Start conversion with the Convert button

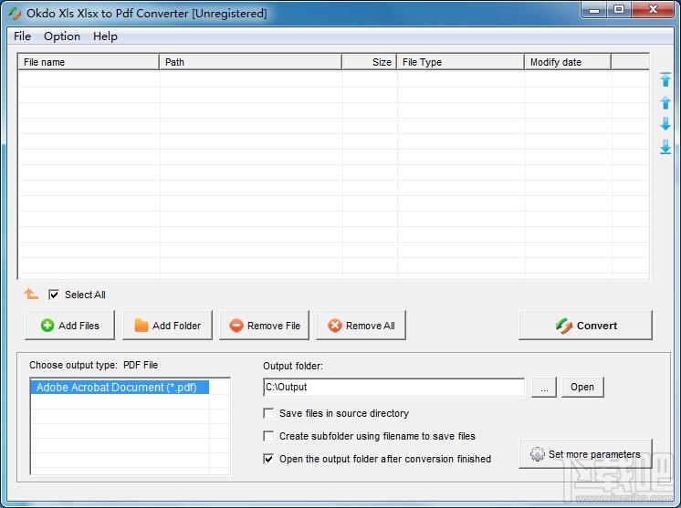(x=585, y=326)
